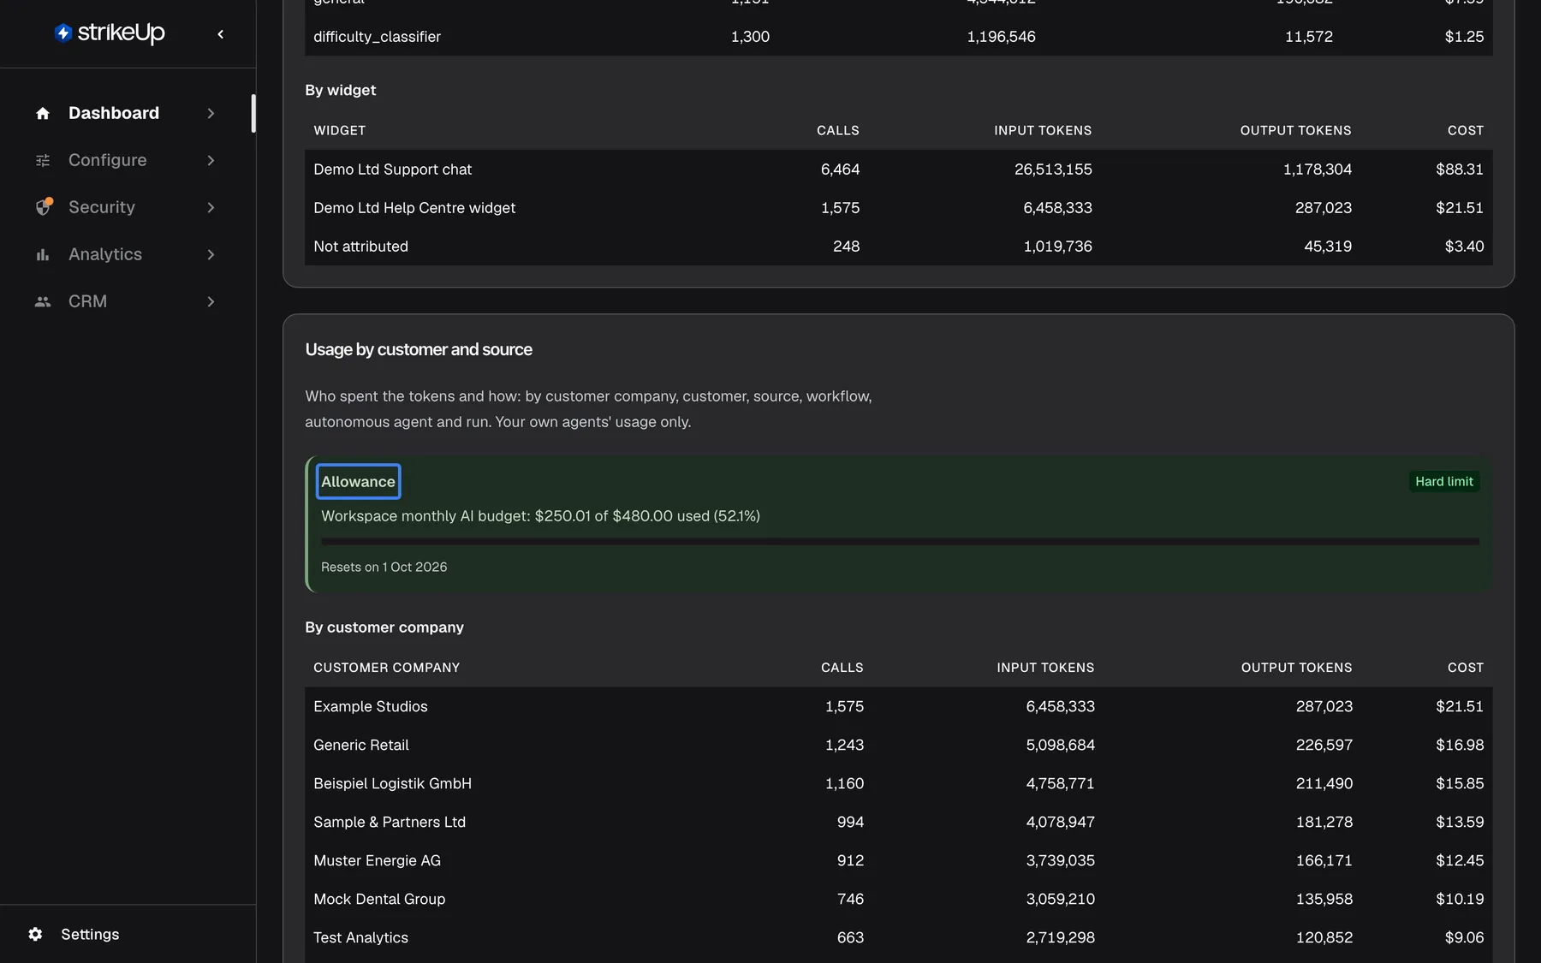Click the Analytics bar chart icon
The width and height of the screenshot is (1541, 963).
coord(43,254)
